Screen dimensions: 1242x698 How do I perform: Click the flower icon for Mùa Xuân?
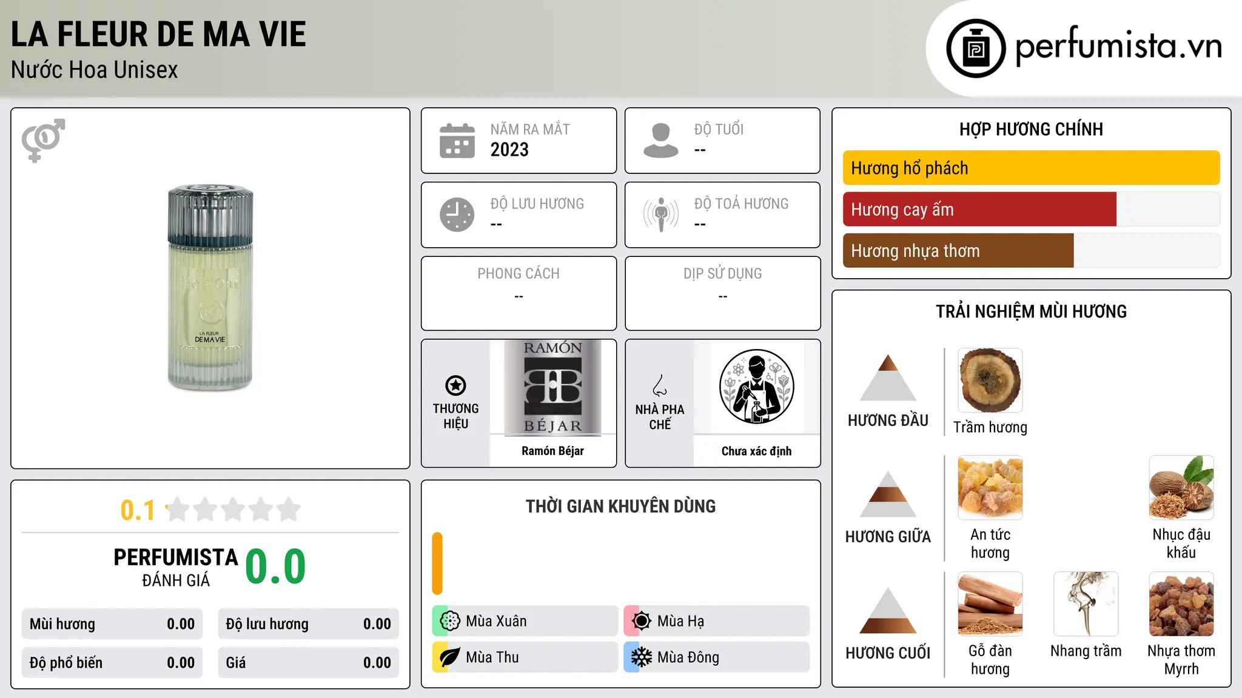click(450, 621)
